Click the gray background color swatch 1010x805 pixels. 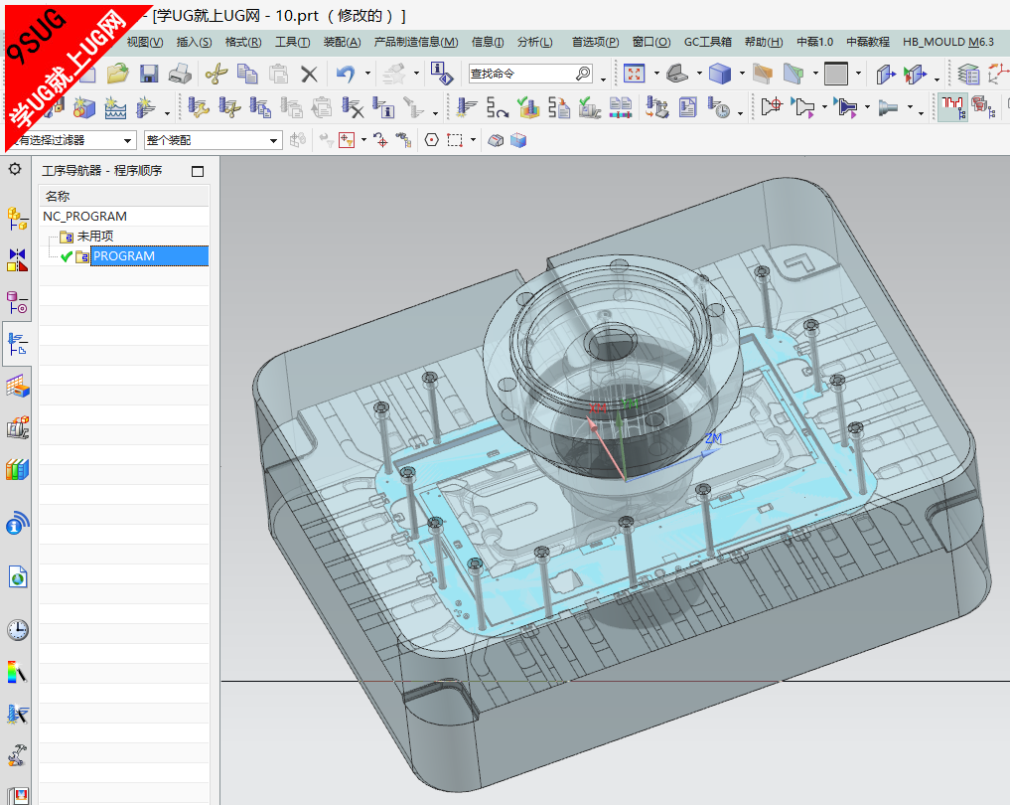836,74
